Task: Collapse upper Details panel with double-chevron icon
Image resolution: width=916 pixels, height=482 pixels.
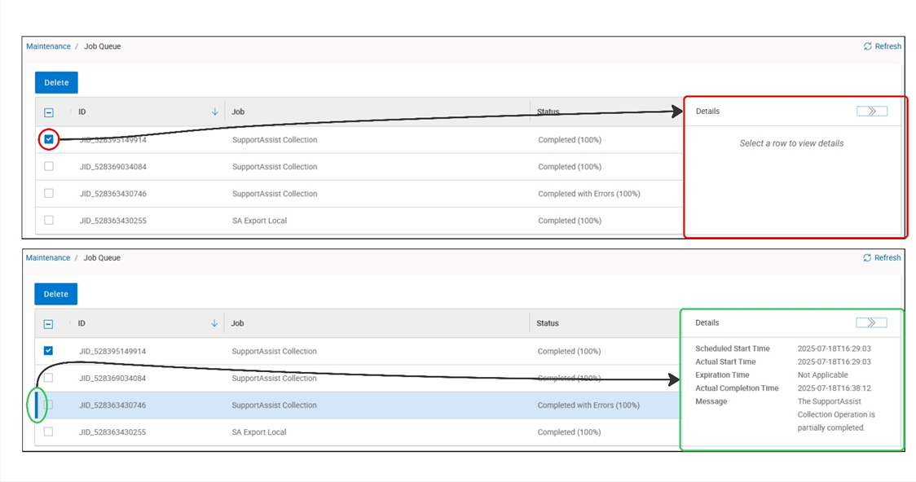Action: tap(872, 111)
